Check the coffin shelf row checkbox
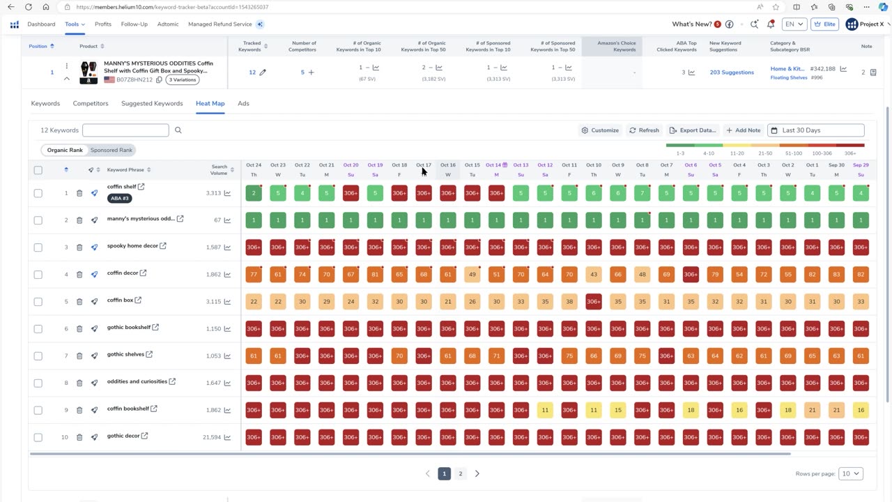 click(38, 193)
